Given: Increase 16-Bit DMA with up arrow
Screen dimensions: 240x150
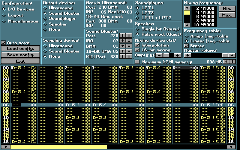Looking at the screenshot, I should click(123, 51).
